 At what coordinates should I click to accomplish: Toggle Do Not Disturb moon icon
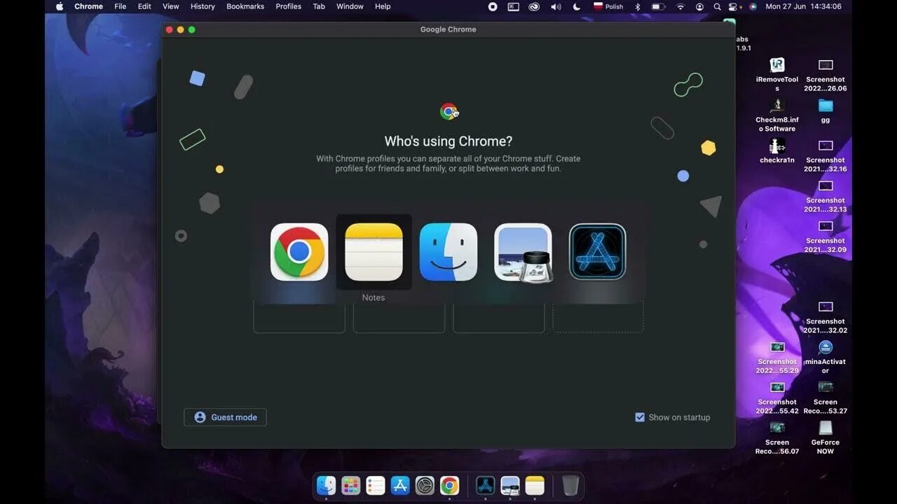[x=577, y=6]
